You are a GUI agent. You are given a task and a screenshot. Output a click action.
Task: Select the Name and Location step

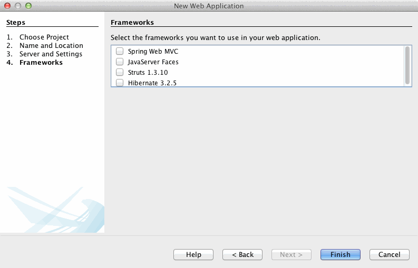pos(51,46)
